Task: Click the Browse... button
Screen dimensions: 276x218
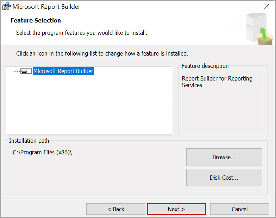Action: click(x=224, y=157)
